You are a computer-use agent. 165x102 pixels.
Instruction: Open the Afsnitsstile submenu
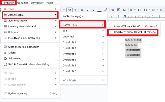click(30, 15)
